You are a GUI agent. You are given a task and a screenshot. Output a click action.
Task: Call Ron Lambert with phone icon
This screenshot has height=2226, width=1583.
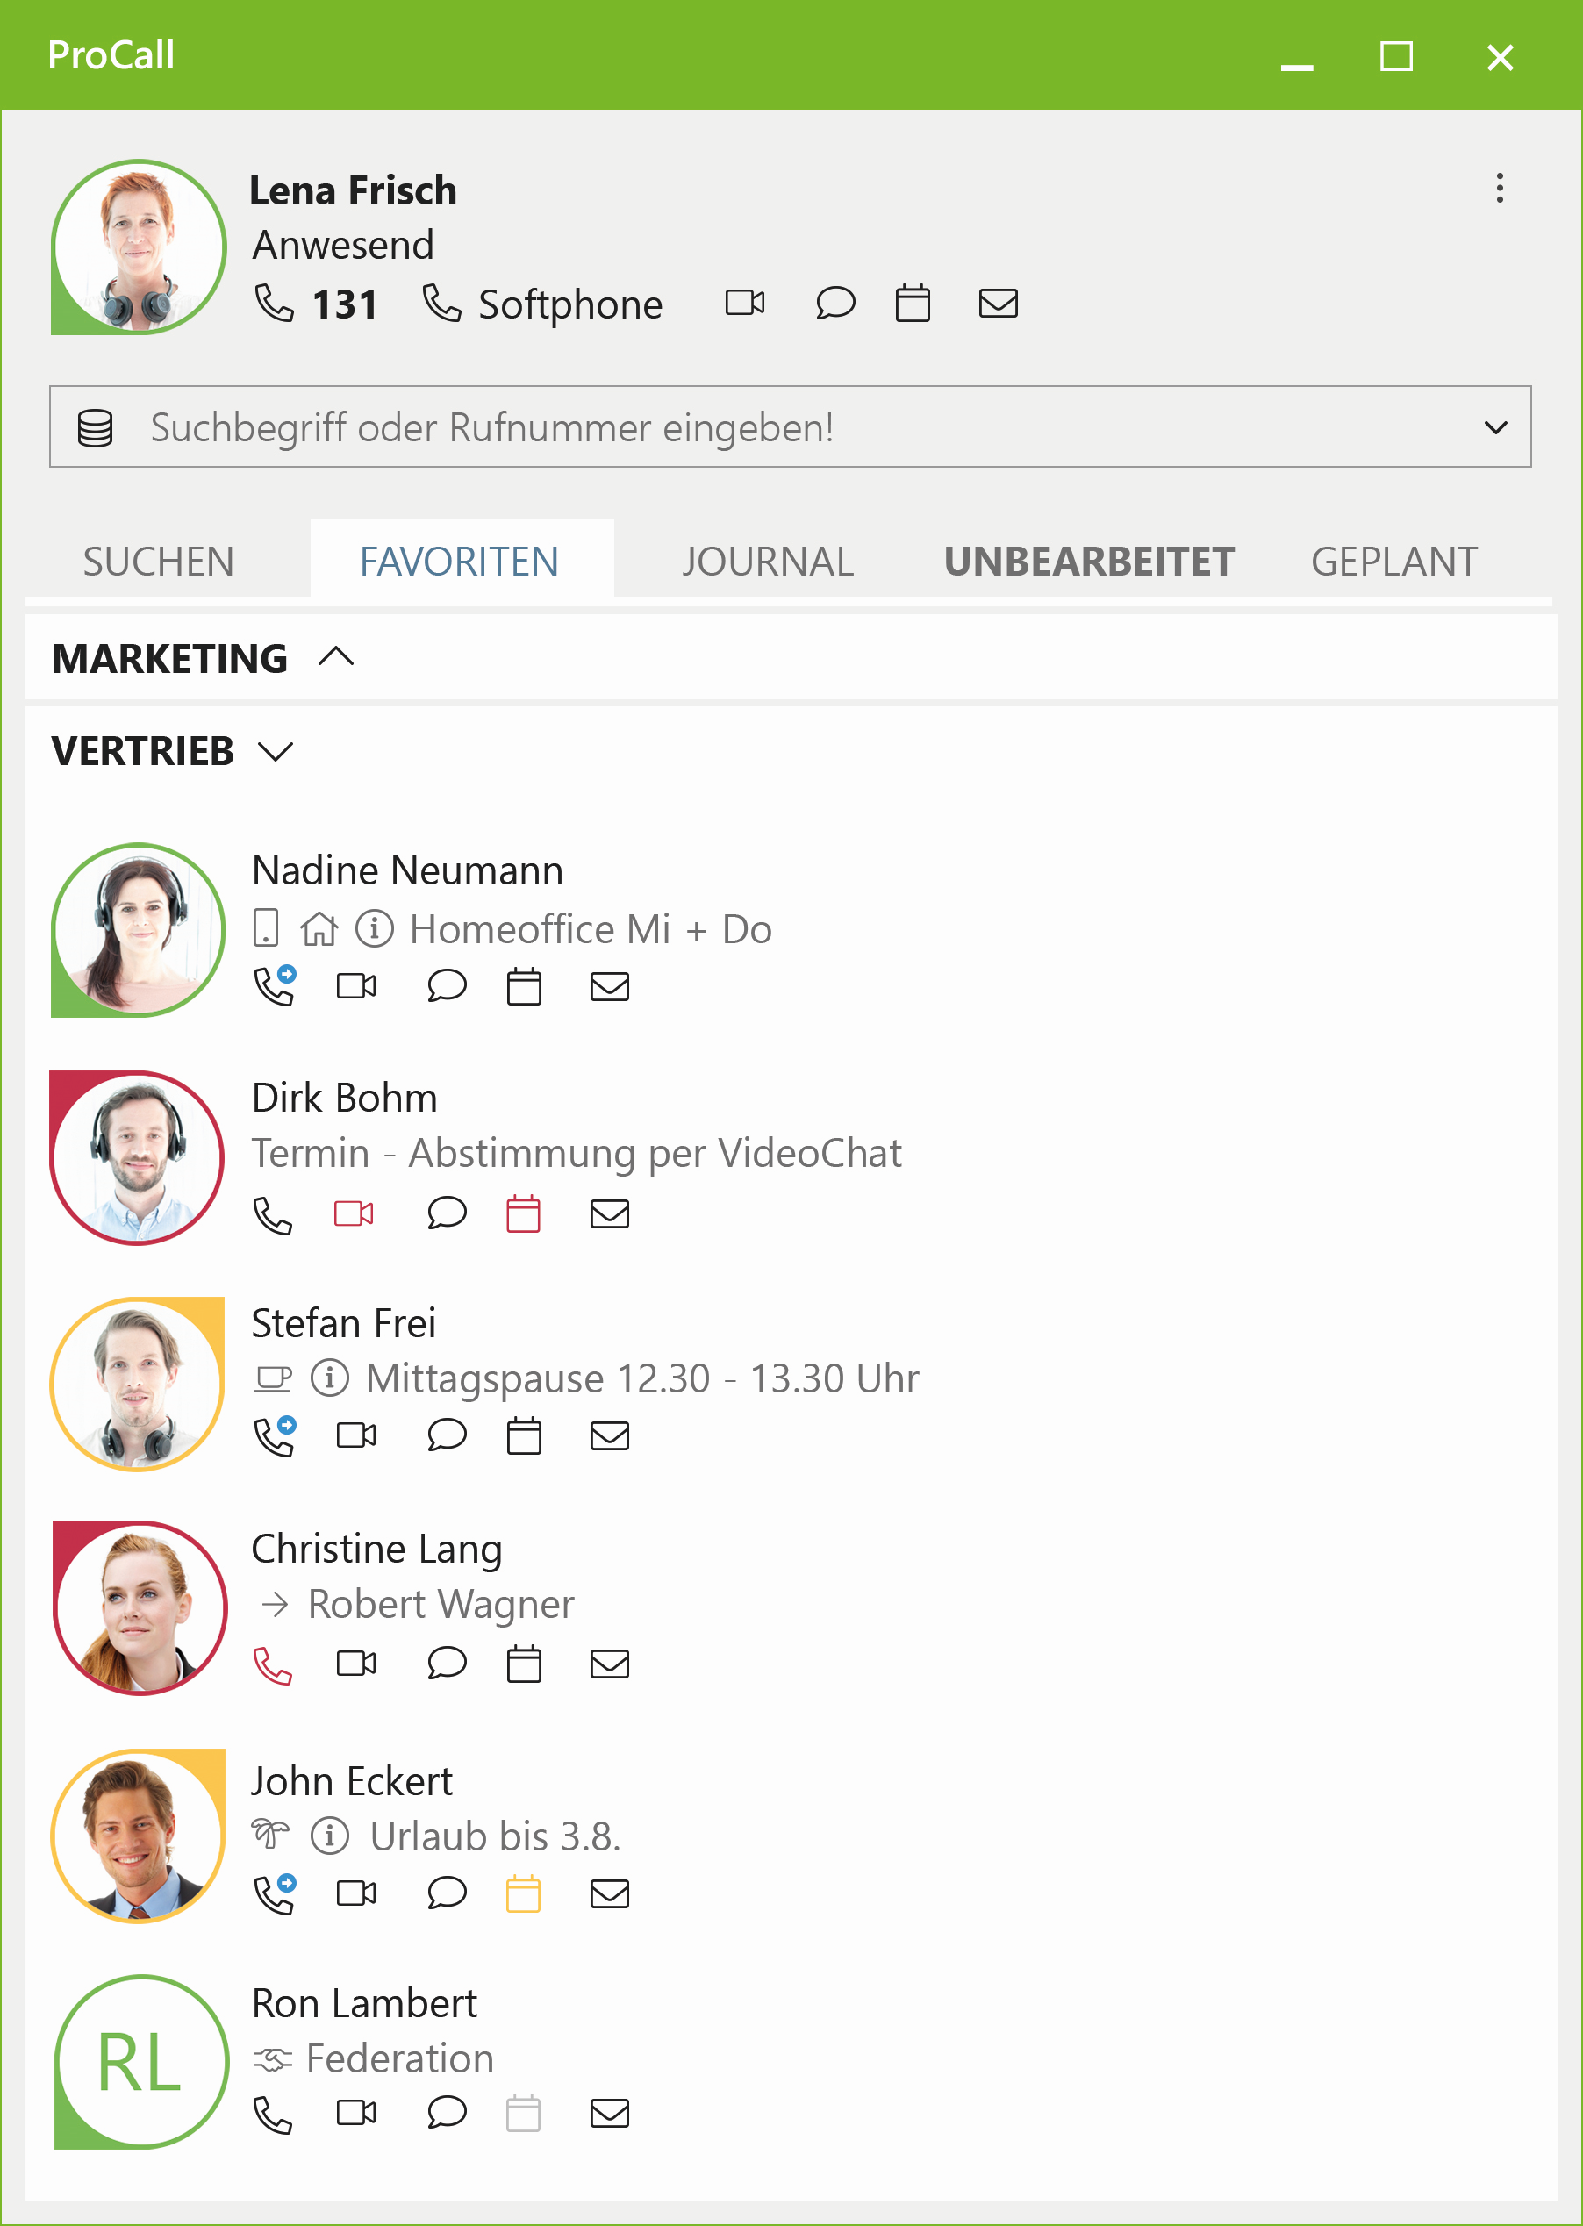point(273,2114)
